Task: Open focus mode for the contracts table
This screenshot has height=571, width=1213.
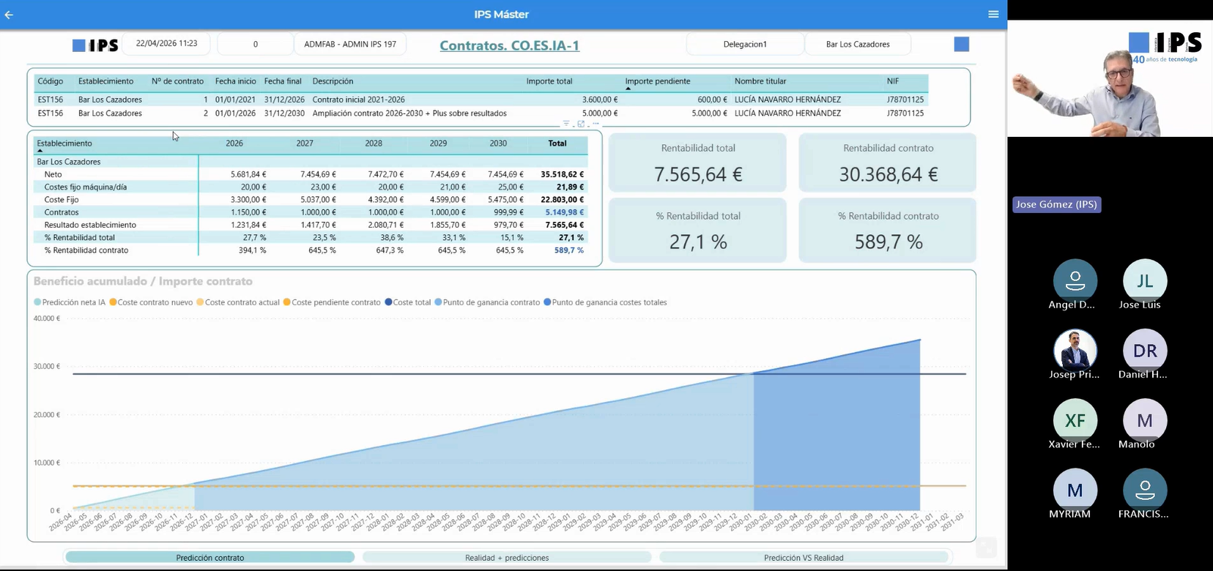Action: point(581,124)
